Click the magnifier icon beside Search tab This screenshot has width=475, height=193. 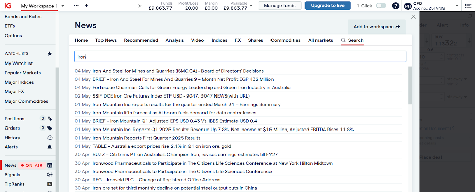(x=343, y=40)
